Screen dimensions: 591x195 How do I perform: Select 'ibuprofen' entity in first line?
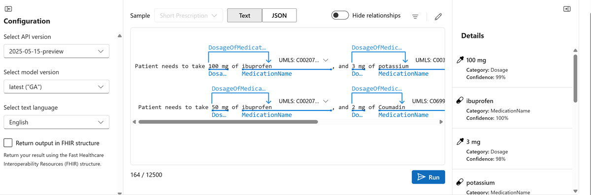click(257, 66)
